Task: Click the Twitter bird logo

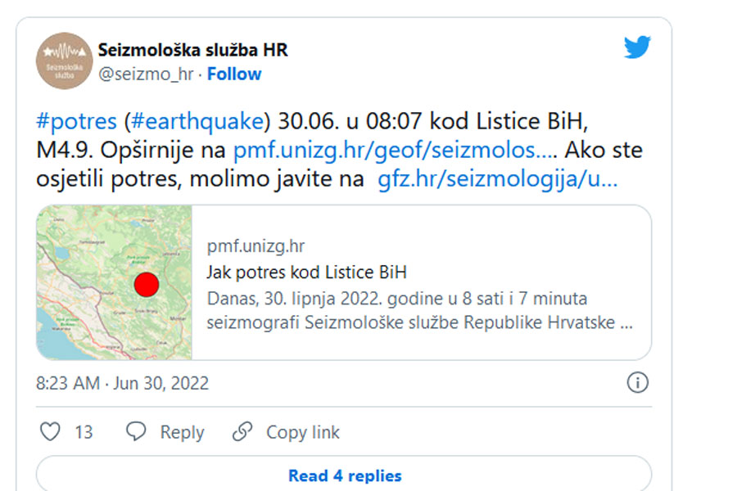Action: click(x=637, y=47)
